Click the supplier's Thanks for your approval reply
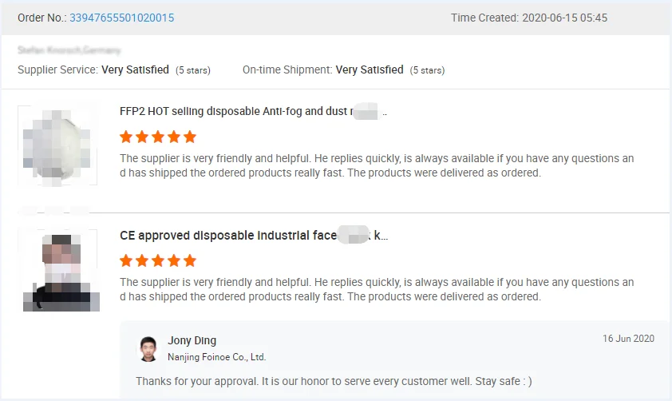 tap(334, 381)
